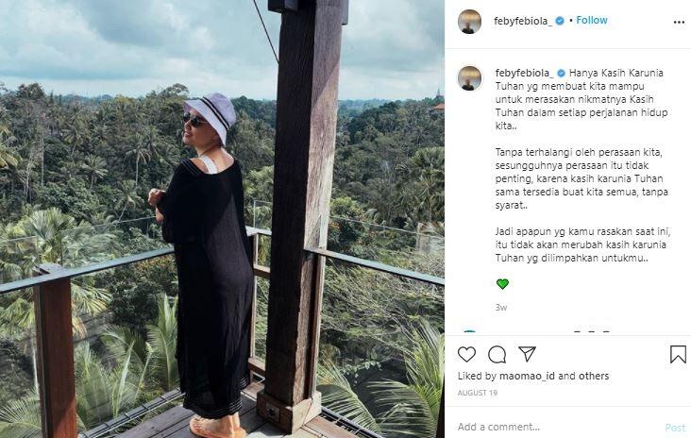Click the photo of the woman on the balcony
The width and height of the screenshot is (691, 438).
click(x=222, y=219)
